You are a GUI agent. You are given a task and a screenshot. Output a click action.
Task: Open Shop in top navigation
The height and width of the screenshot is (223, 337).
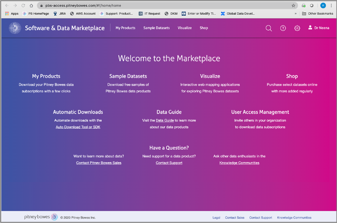click(204, 28)
